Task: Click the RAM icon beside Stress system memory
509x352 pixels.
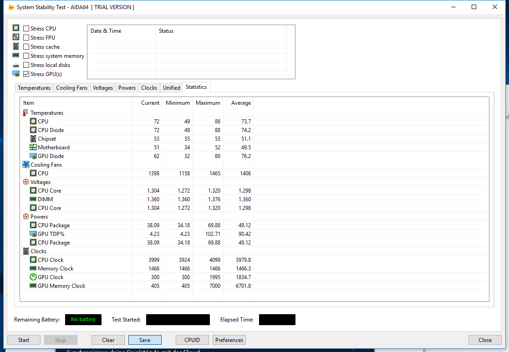Action: (16, 55)
